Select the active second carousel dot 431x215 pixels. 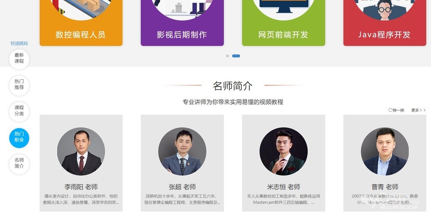click(x=236, y=56)
